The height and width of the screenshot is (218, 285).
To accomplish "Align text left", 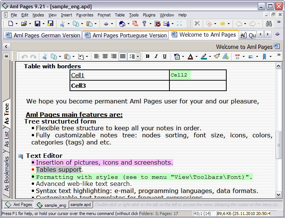I will tap(96, 56).
